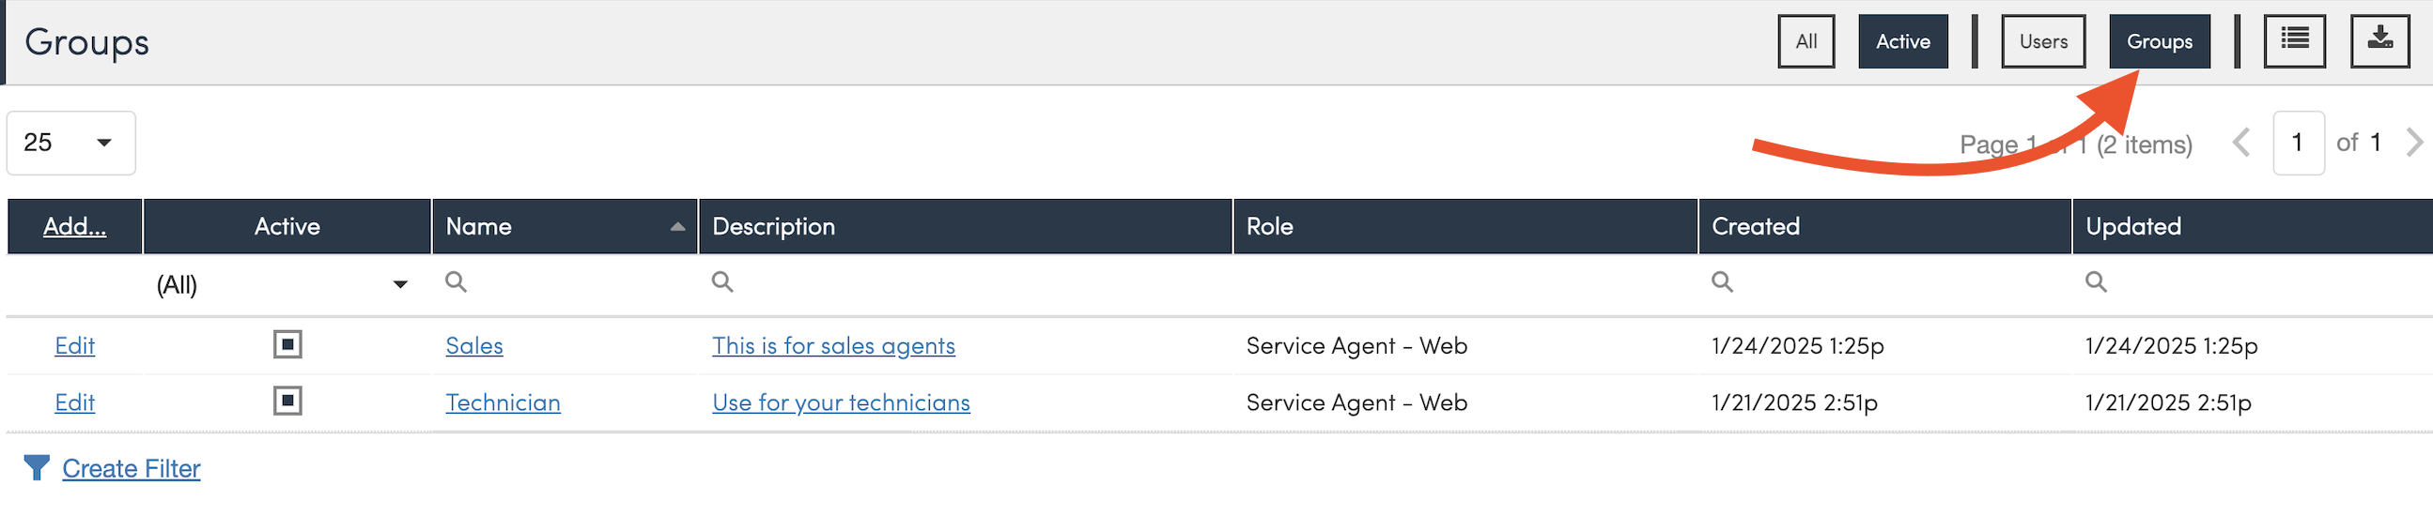The width and height of the screenshot is (2433, 531).
Task: Go to the next page arrow
Action: click(x=2414, y=143)
